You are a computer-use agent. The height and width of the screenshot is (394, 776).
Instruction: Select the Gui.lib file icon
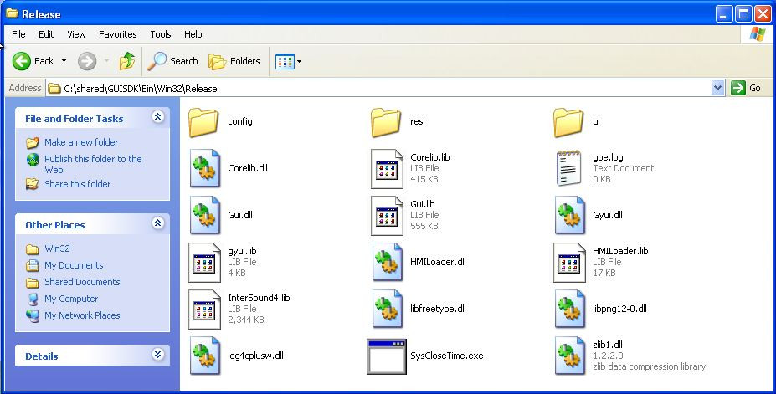(x=387, y=216)
